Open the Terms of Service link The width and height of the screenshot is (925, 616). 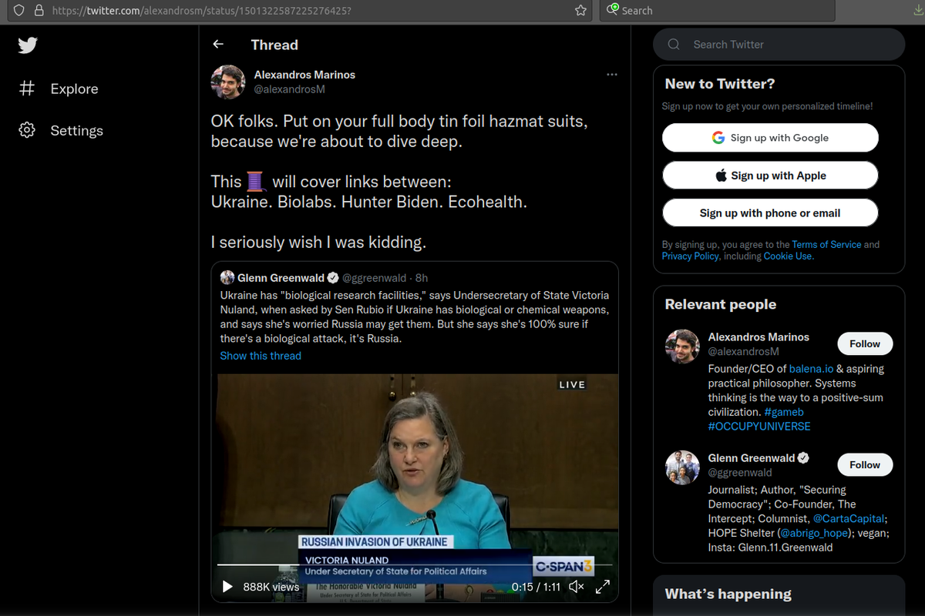(x=826, y=244)
